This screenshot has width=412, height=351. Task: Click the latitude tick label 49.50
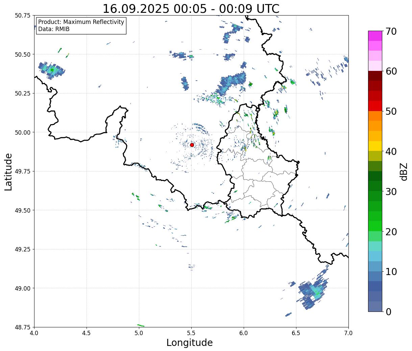(23, 210)
